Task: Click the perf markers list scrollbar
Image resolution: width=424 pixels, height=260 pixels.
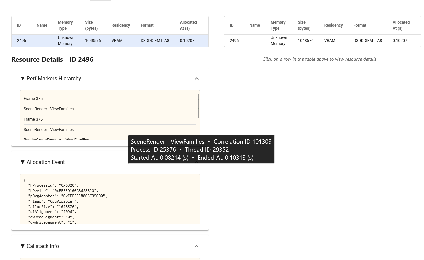Action: 199,106
